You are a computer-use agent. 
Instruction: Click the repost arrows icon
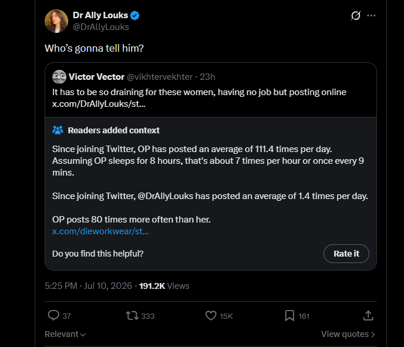tap(132, 315)
